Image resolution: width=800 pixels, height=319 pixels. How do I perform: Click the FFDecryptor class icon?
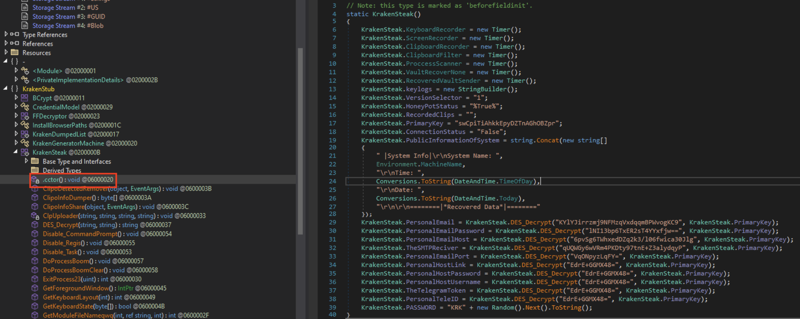click(25, 116)
